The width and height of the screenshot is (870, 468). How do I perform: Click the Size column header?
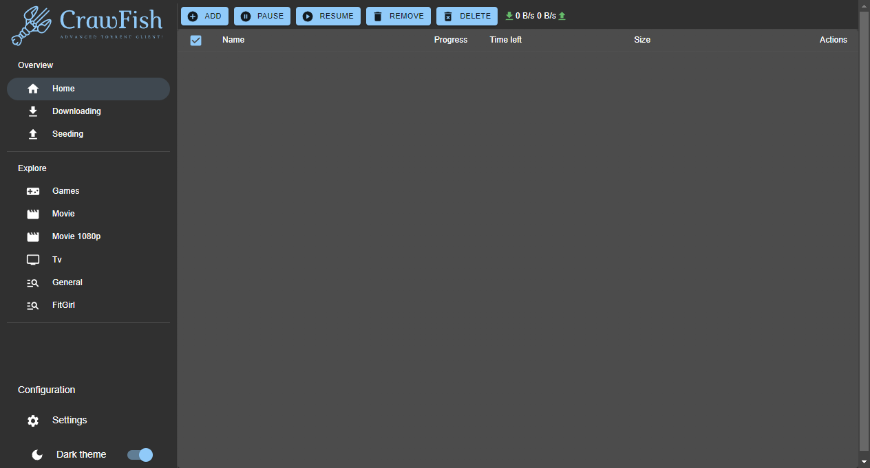(642, 40)
